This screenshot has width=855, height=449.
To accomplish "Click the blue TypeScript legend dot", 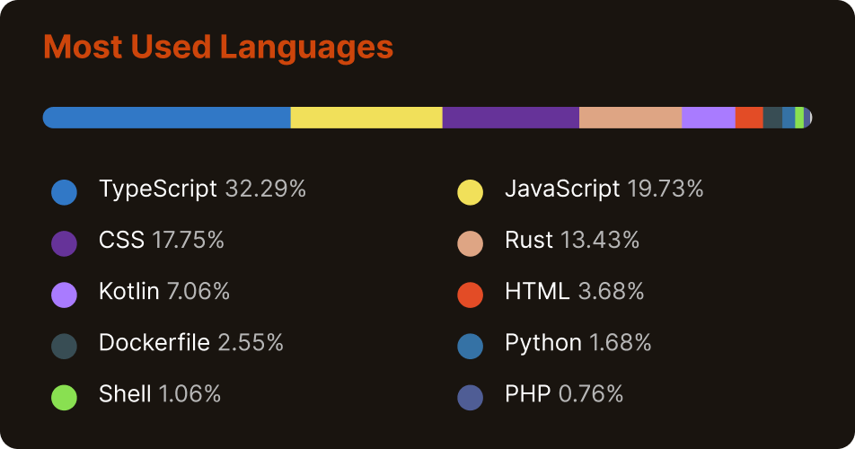I will coord(65,192).
